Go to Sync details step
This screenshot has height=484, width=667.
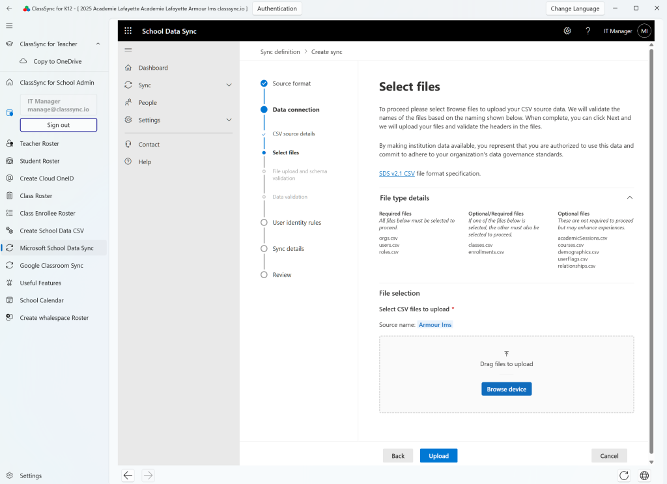coord(288,249)
